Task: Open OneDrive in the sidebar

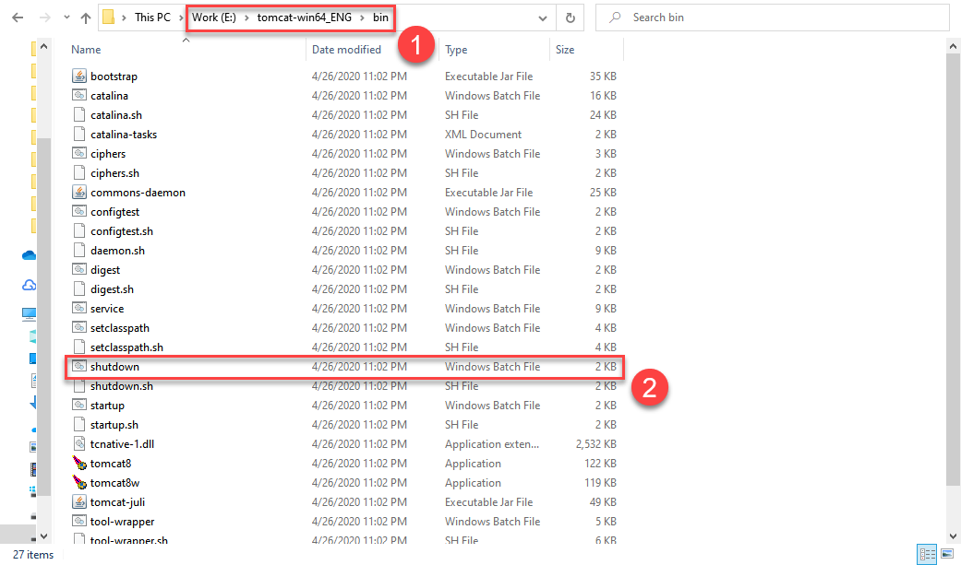Action: (29, 254)
